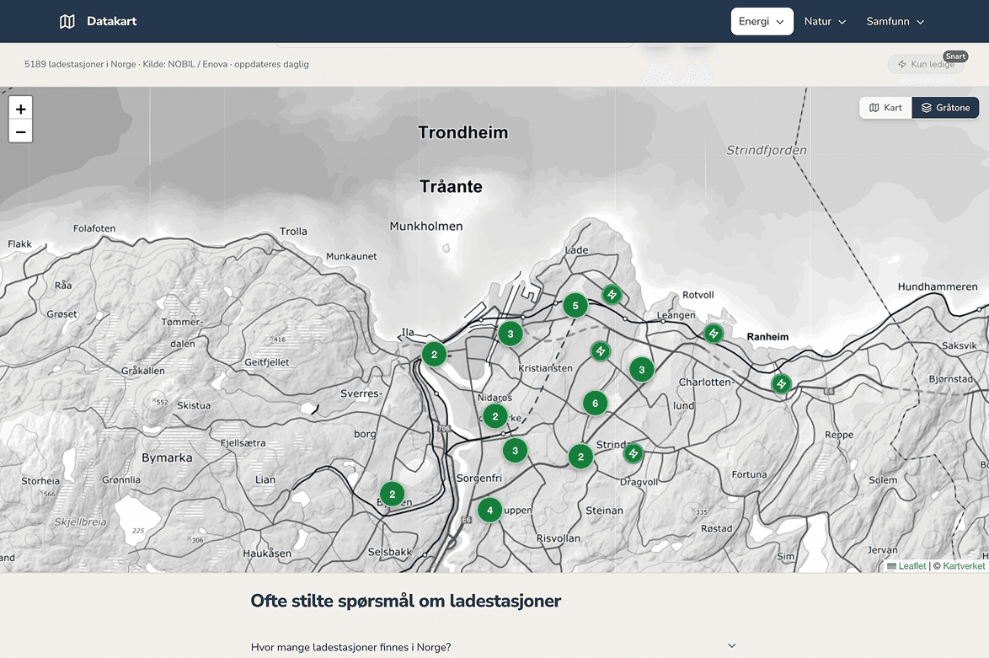
Task: Click the charging marker above Dragvoll
Action: coord(633,453)
